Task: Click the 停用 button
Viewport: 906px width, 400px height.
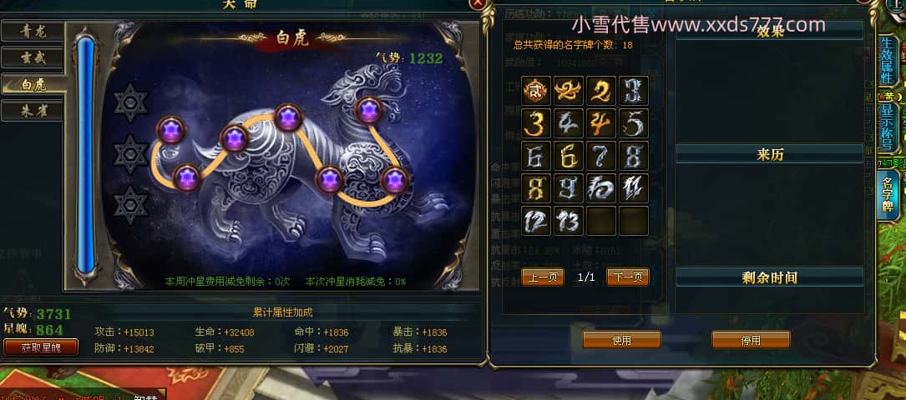Action: 751,340
